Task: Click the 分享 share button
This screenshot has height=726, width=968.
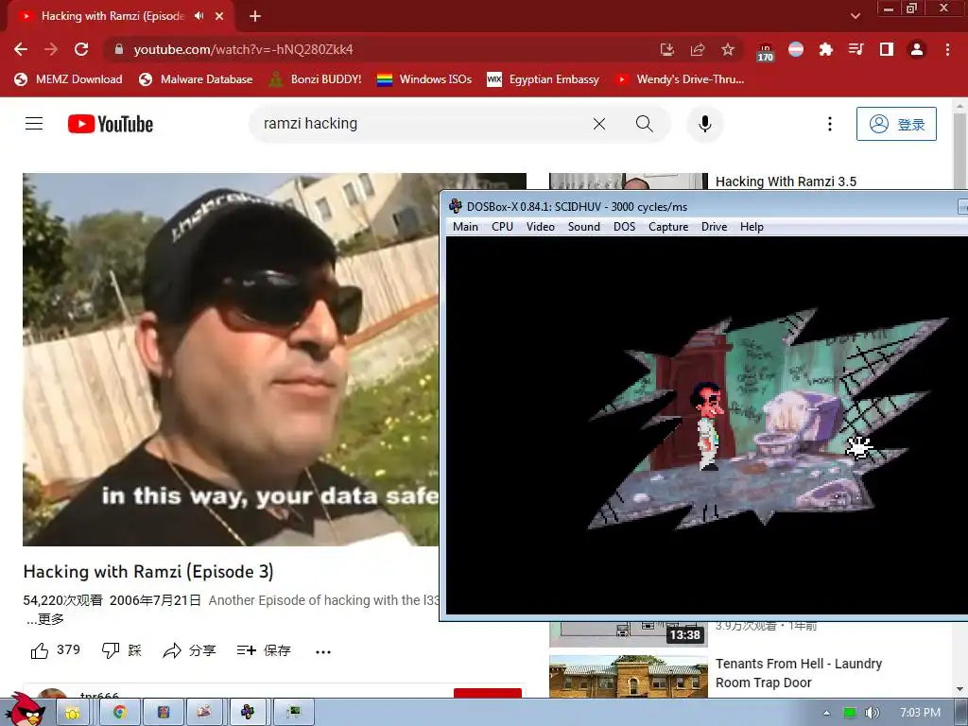Action: (189, 650)
